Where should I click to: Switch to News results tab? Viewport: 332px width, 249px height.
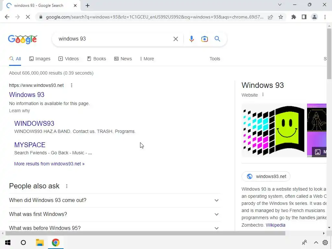(x=123, y=59)
